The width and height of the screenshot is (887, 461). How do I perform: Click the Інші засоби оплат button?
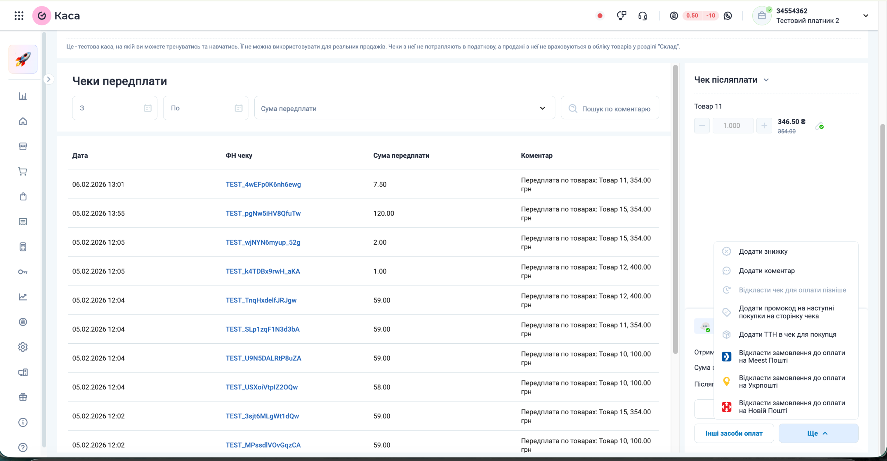[x=734, y=433]
